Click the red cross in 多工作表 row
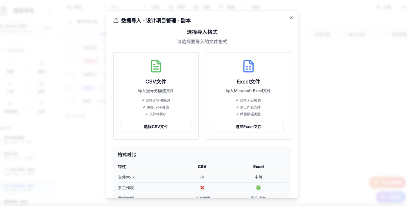Screen dimensions: 407x206 [202, 188]
